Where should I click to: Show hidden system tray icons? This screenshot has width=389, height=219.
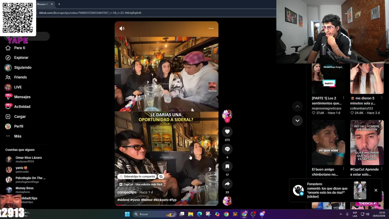[340, 214]
